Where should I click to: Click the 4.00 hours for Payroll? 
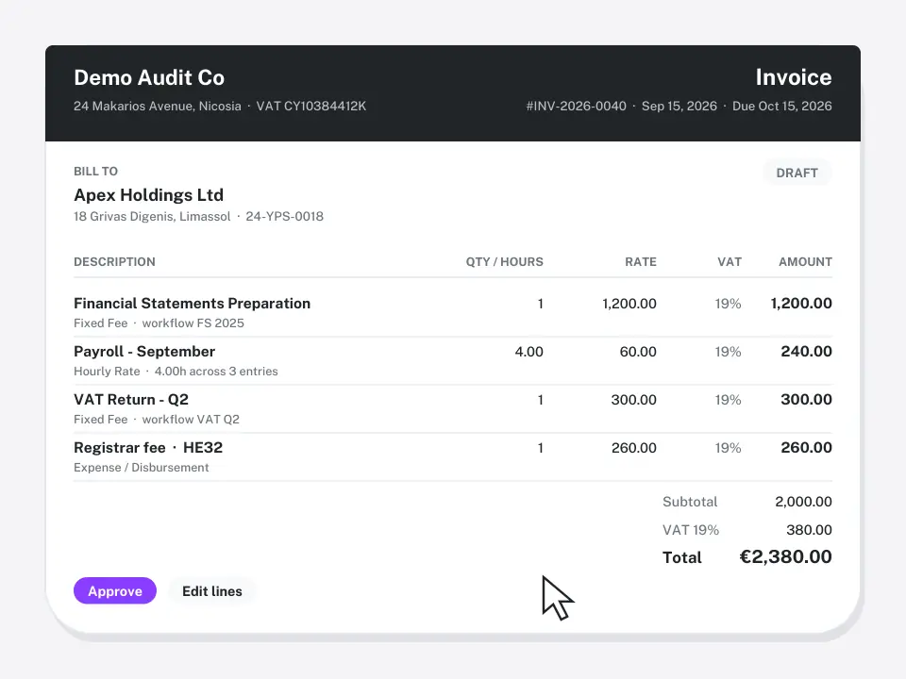(x=528, y=352)
